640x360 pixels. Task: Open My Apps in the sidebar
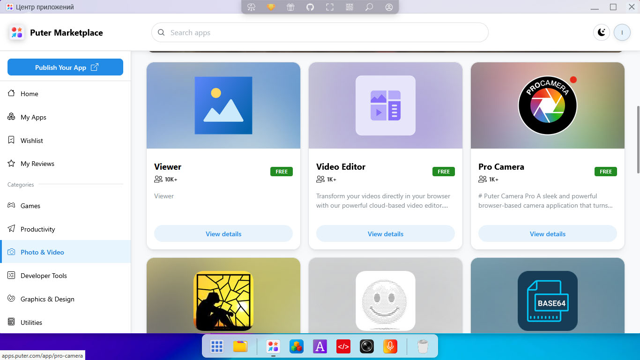[65, 117]
